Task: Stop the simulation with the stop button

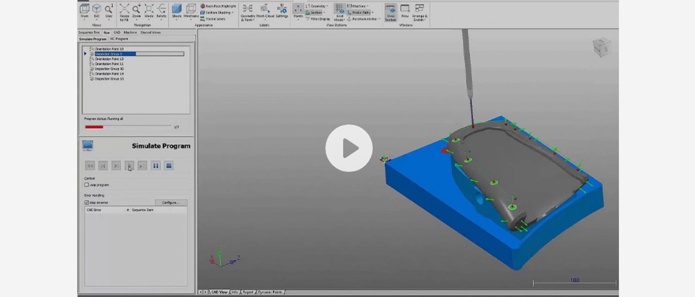Action: click(169, 166)
